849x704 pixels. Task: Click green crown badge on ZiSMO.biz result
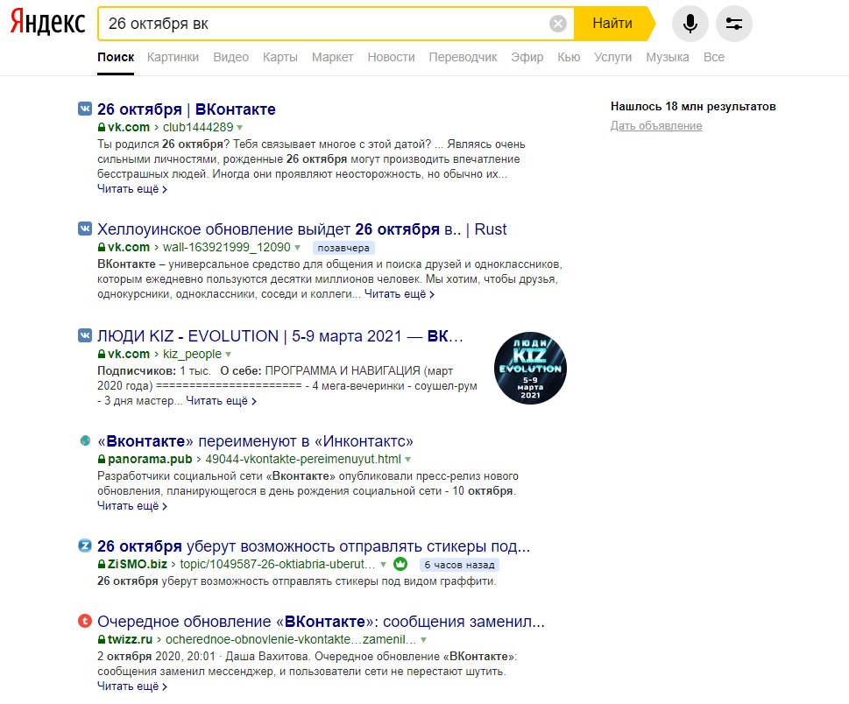pos(400,564)
